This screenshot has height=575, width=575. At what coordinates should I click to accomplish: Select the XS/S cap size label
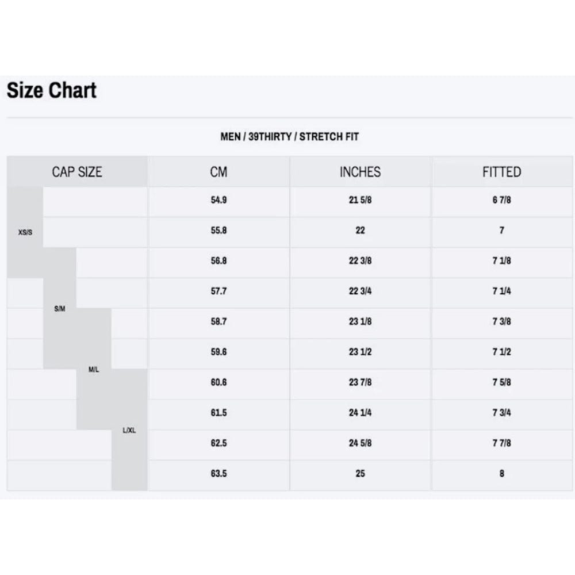(x=25, y=233)
